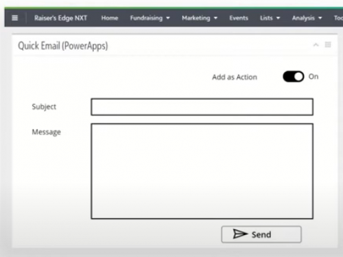The height and width of the screenshot is (257, 343).
Task: Click the Subject label
Action: [x=44, y=107]
